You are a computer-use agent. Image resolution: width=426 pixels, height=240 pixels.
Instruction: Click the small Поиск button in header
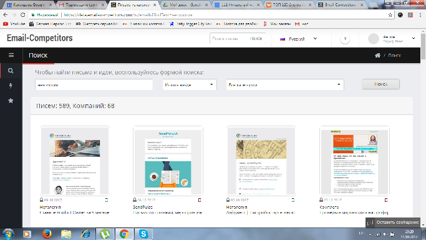click(256, 39)
